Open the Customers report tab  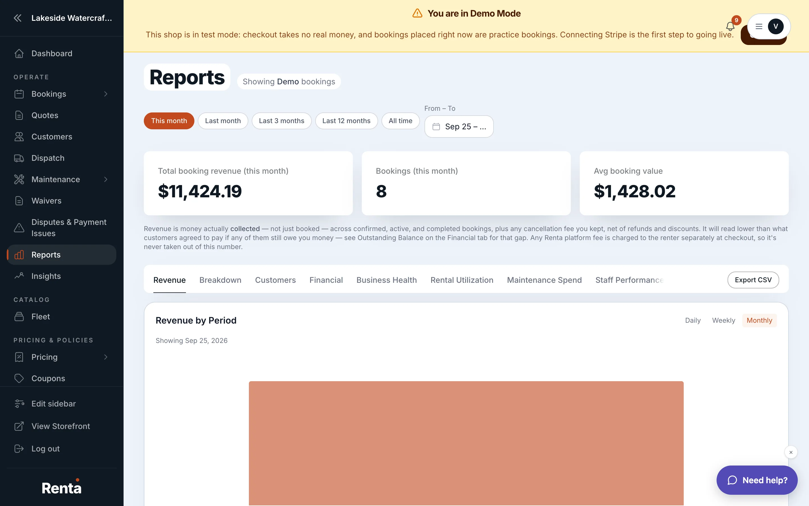tap(275, 280)
